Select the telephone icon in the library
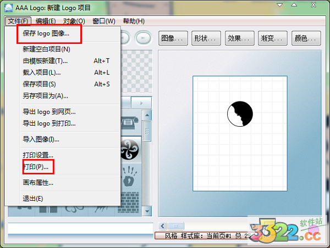The height and width of the screenshot is (248, 330). click(131, 122)
